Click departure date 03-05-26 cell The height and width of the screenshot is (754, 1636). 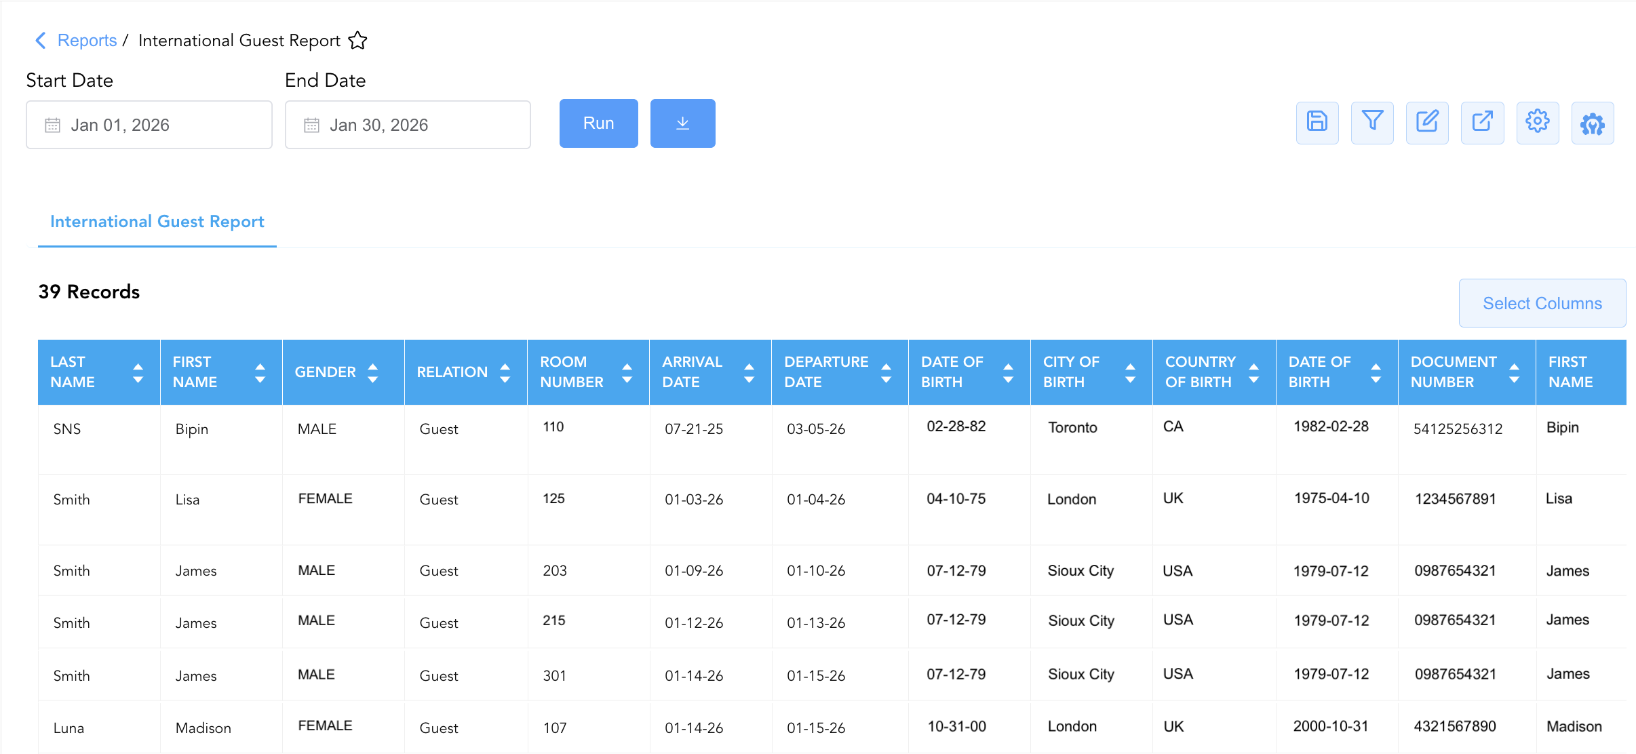tap(816, 429)
